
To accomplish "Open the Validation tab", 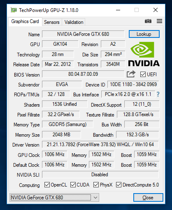I will point(74,22).
